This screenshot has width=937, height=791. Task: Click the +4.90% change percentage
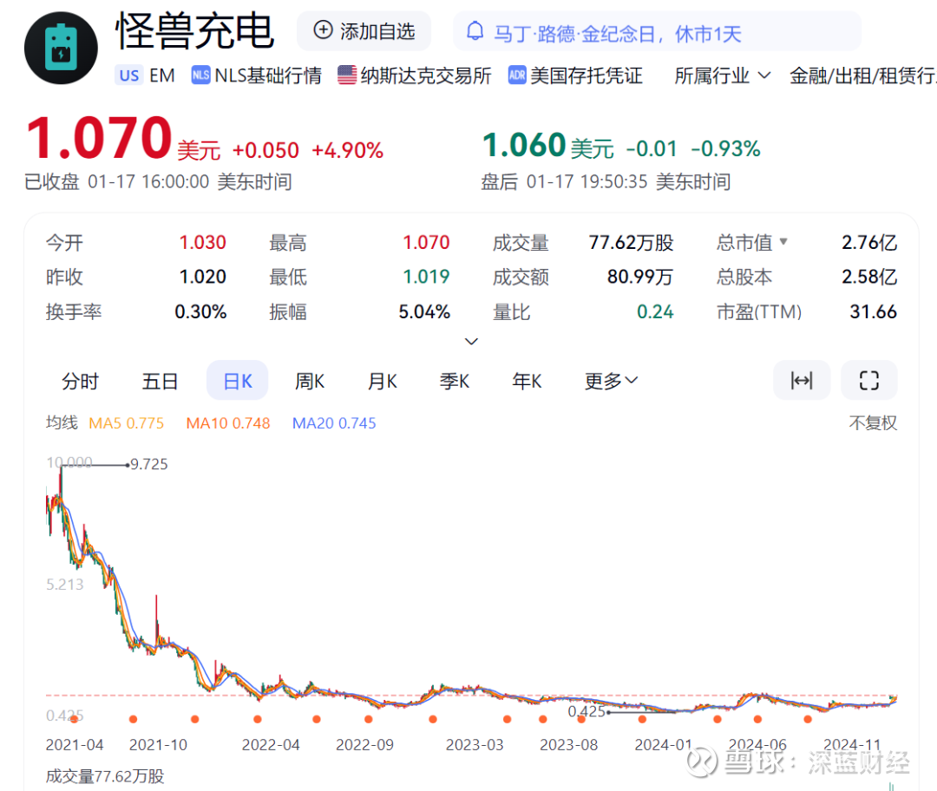click(347, 150)
